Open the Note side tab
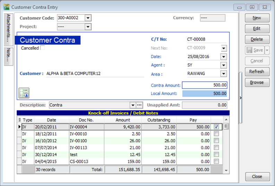Viewport: 275px width, 186px height. tap(9, 56)
